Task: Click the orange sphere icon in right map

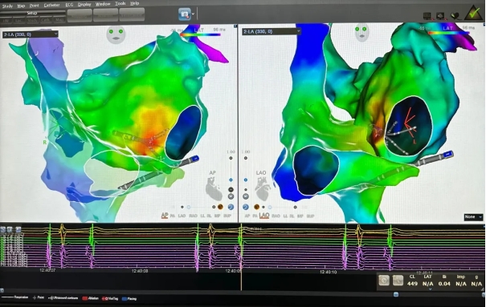Action: pos(256,207)
